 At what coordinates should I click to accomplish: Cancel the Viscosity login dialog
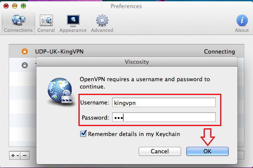160,151
